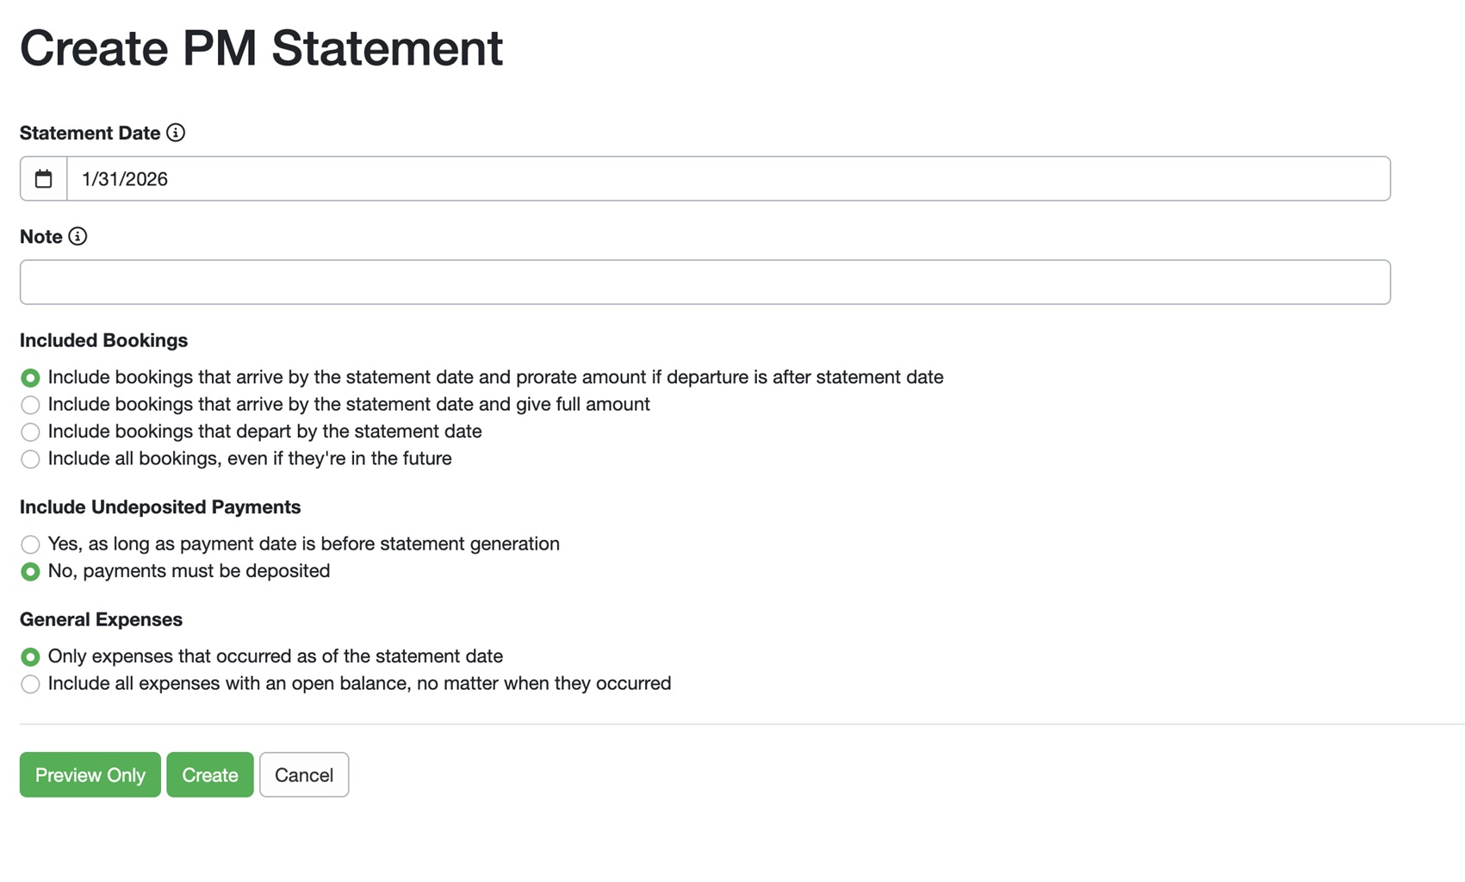This screenshot has height=882, width=1465.
Task: Select only expenses as of statement date
Action: (x=30, y=657)
